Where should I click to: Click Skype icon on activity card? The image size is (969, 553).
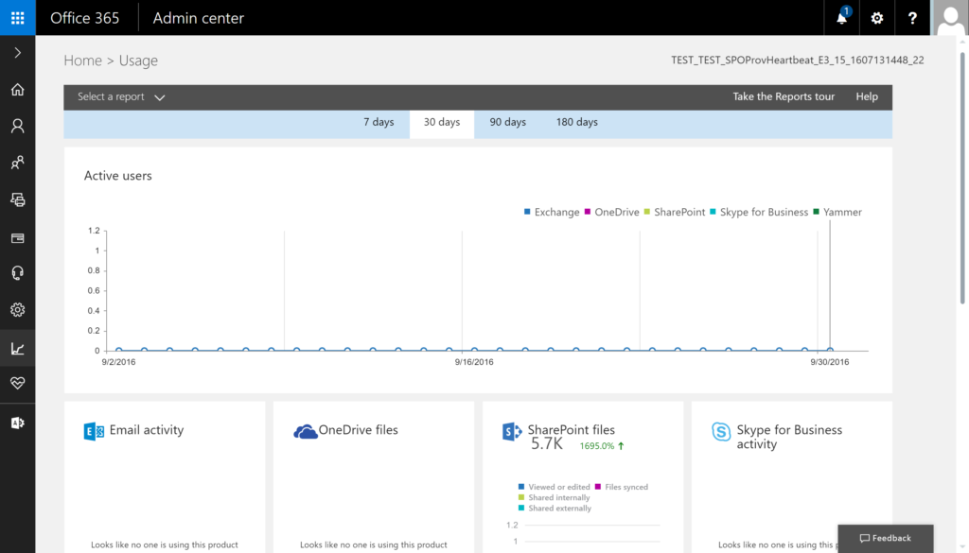(720, 431)
